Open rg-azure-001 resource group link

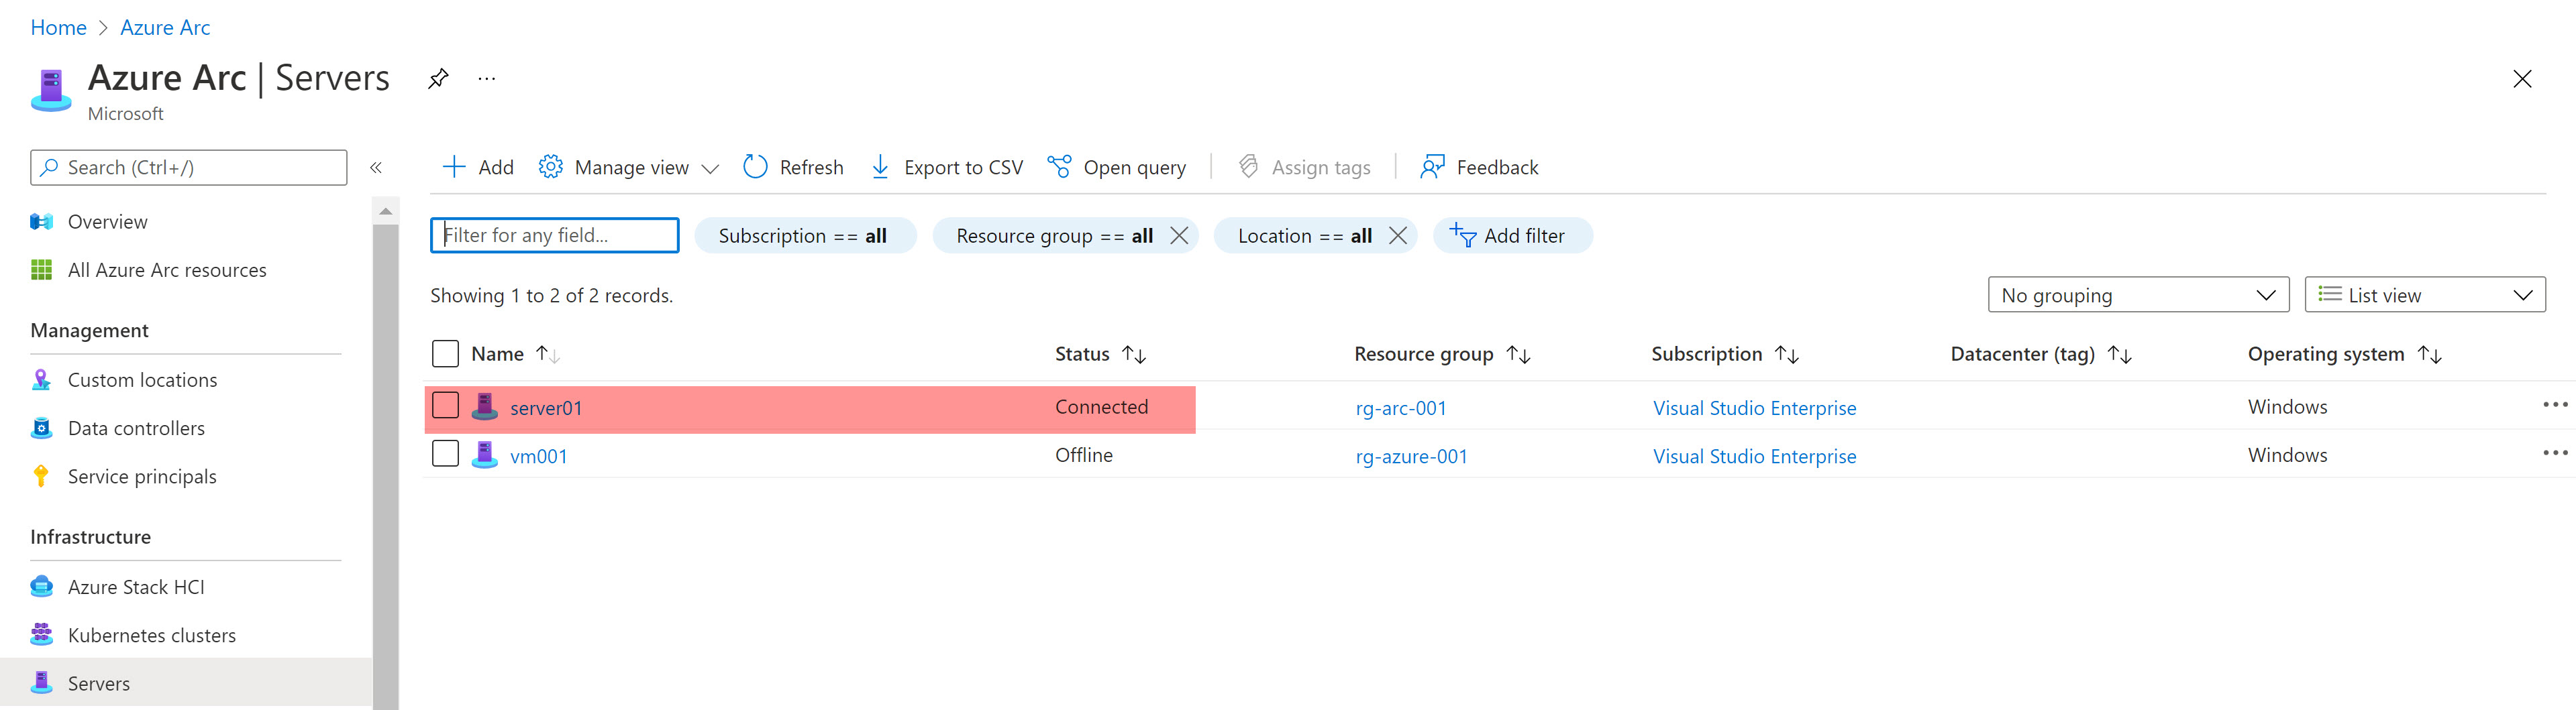(1411, 455)
